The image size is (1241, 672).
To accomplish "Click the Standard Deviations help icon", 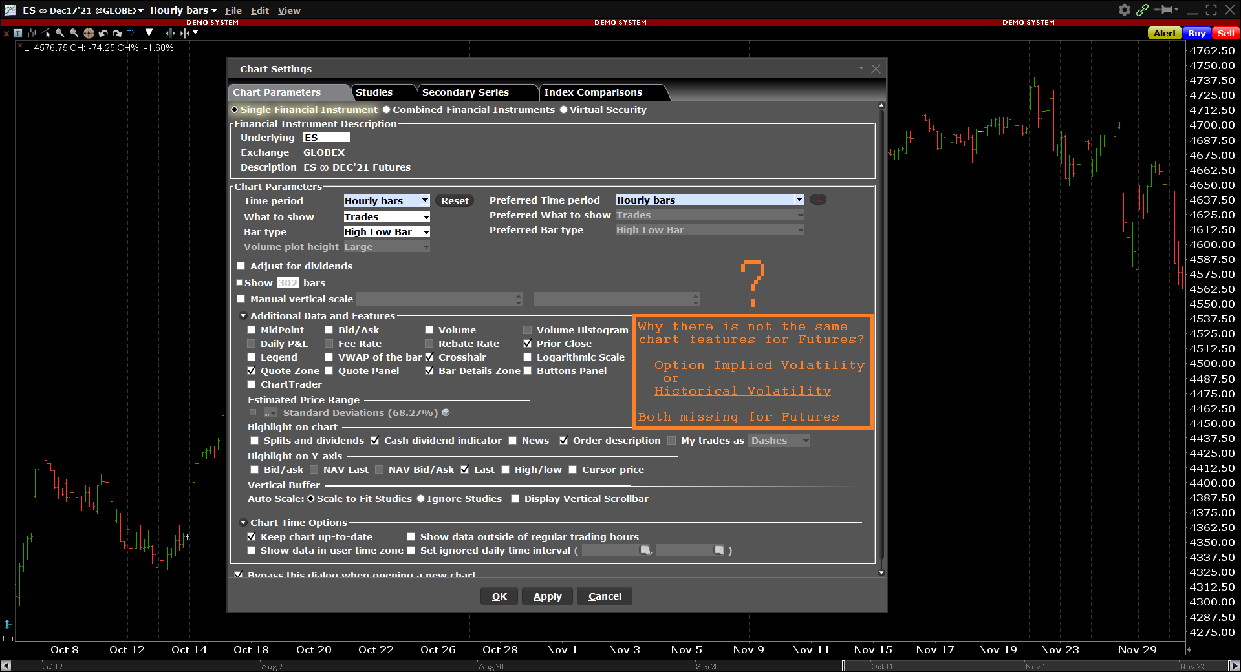I will (446, 412).
